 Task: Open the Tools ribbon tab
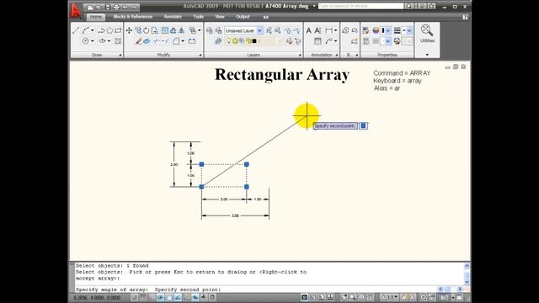[199, 17]
